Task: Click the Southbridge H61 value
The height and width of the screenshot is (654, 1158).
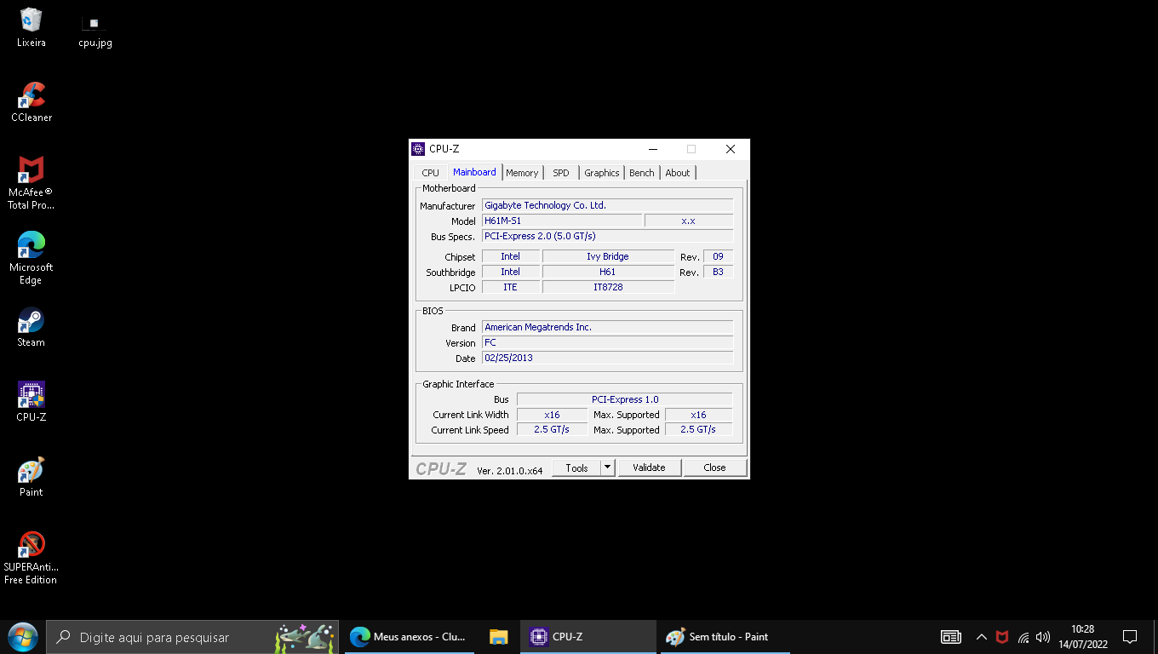Action: pos(608,272)
